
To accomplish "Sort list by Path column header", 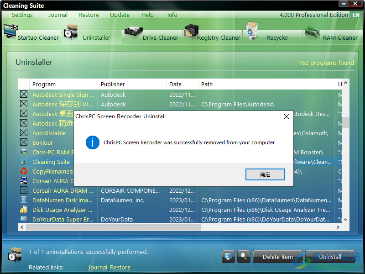I will 266,84.
